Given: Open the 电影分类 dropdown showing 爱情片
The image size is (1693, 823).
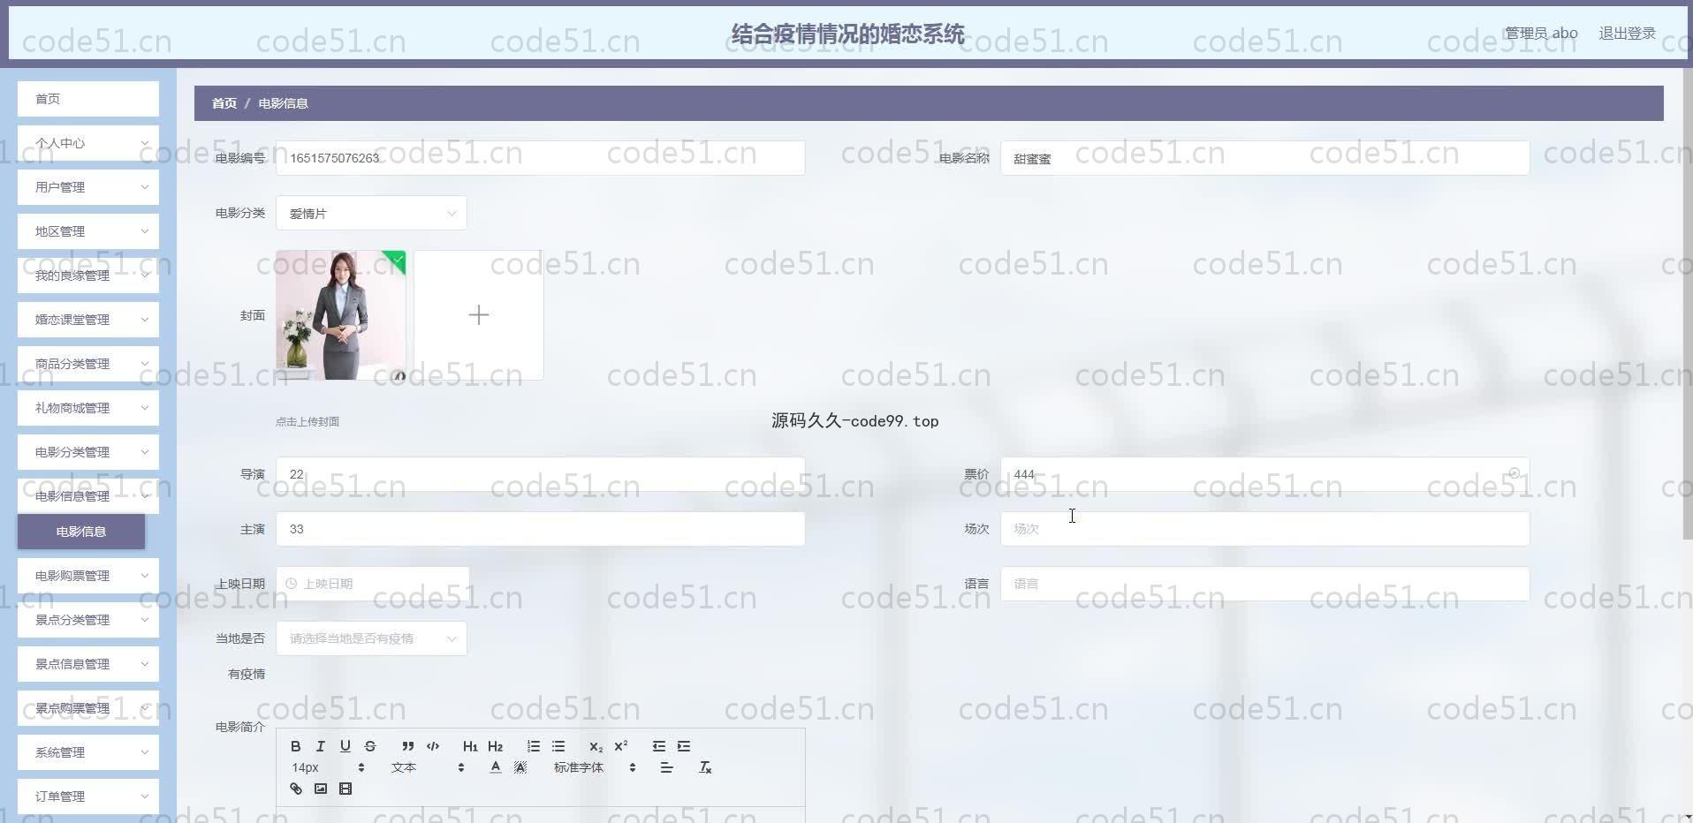Looking at the screenshot, I should tap(371, 214).
